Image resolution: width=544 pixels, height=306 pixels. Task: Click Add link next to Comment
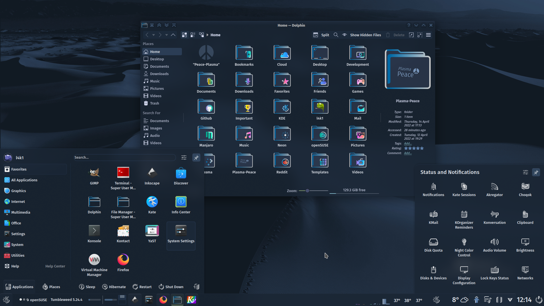pos(408,153)
